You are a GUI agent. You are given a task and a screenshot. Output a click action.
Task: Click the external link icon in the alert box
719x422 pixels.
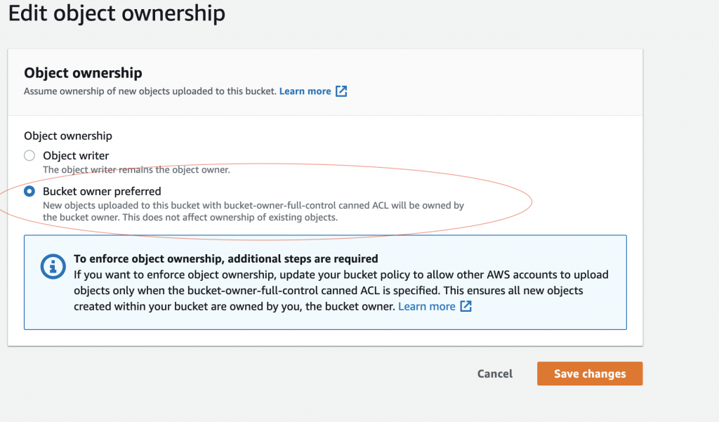tap(466, 306)
